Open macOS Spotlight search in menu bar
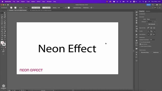Viewport: 162px width, 91px height. [143, 2]
